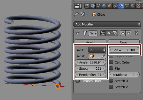
Task: Open the Add Modifier dropdown
Action: point(107,24)
